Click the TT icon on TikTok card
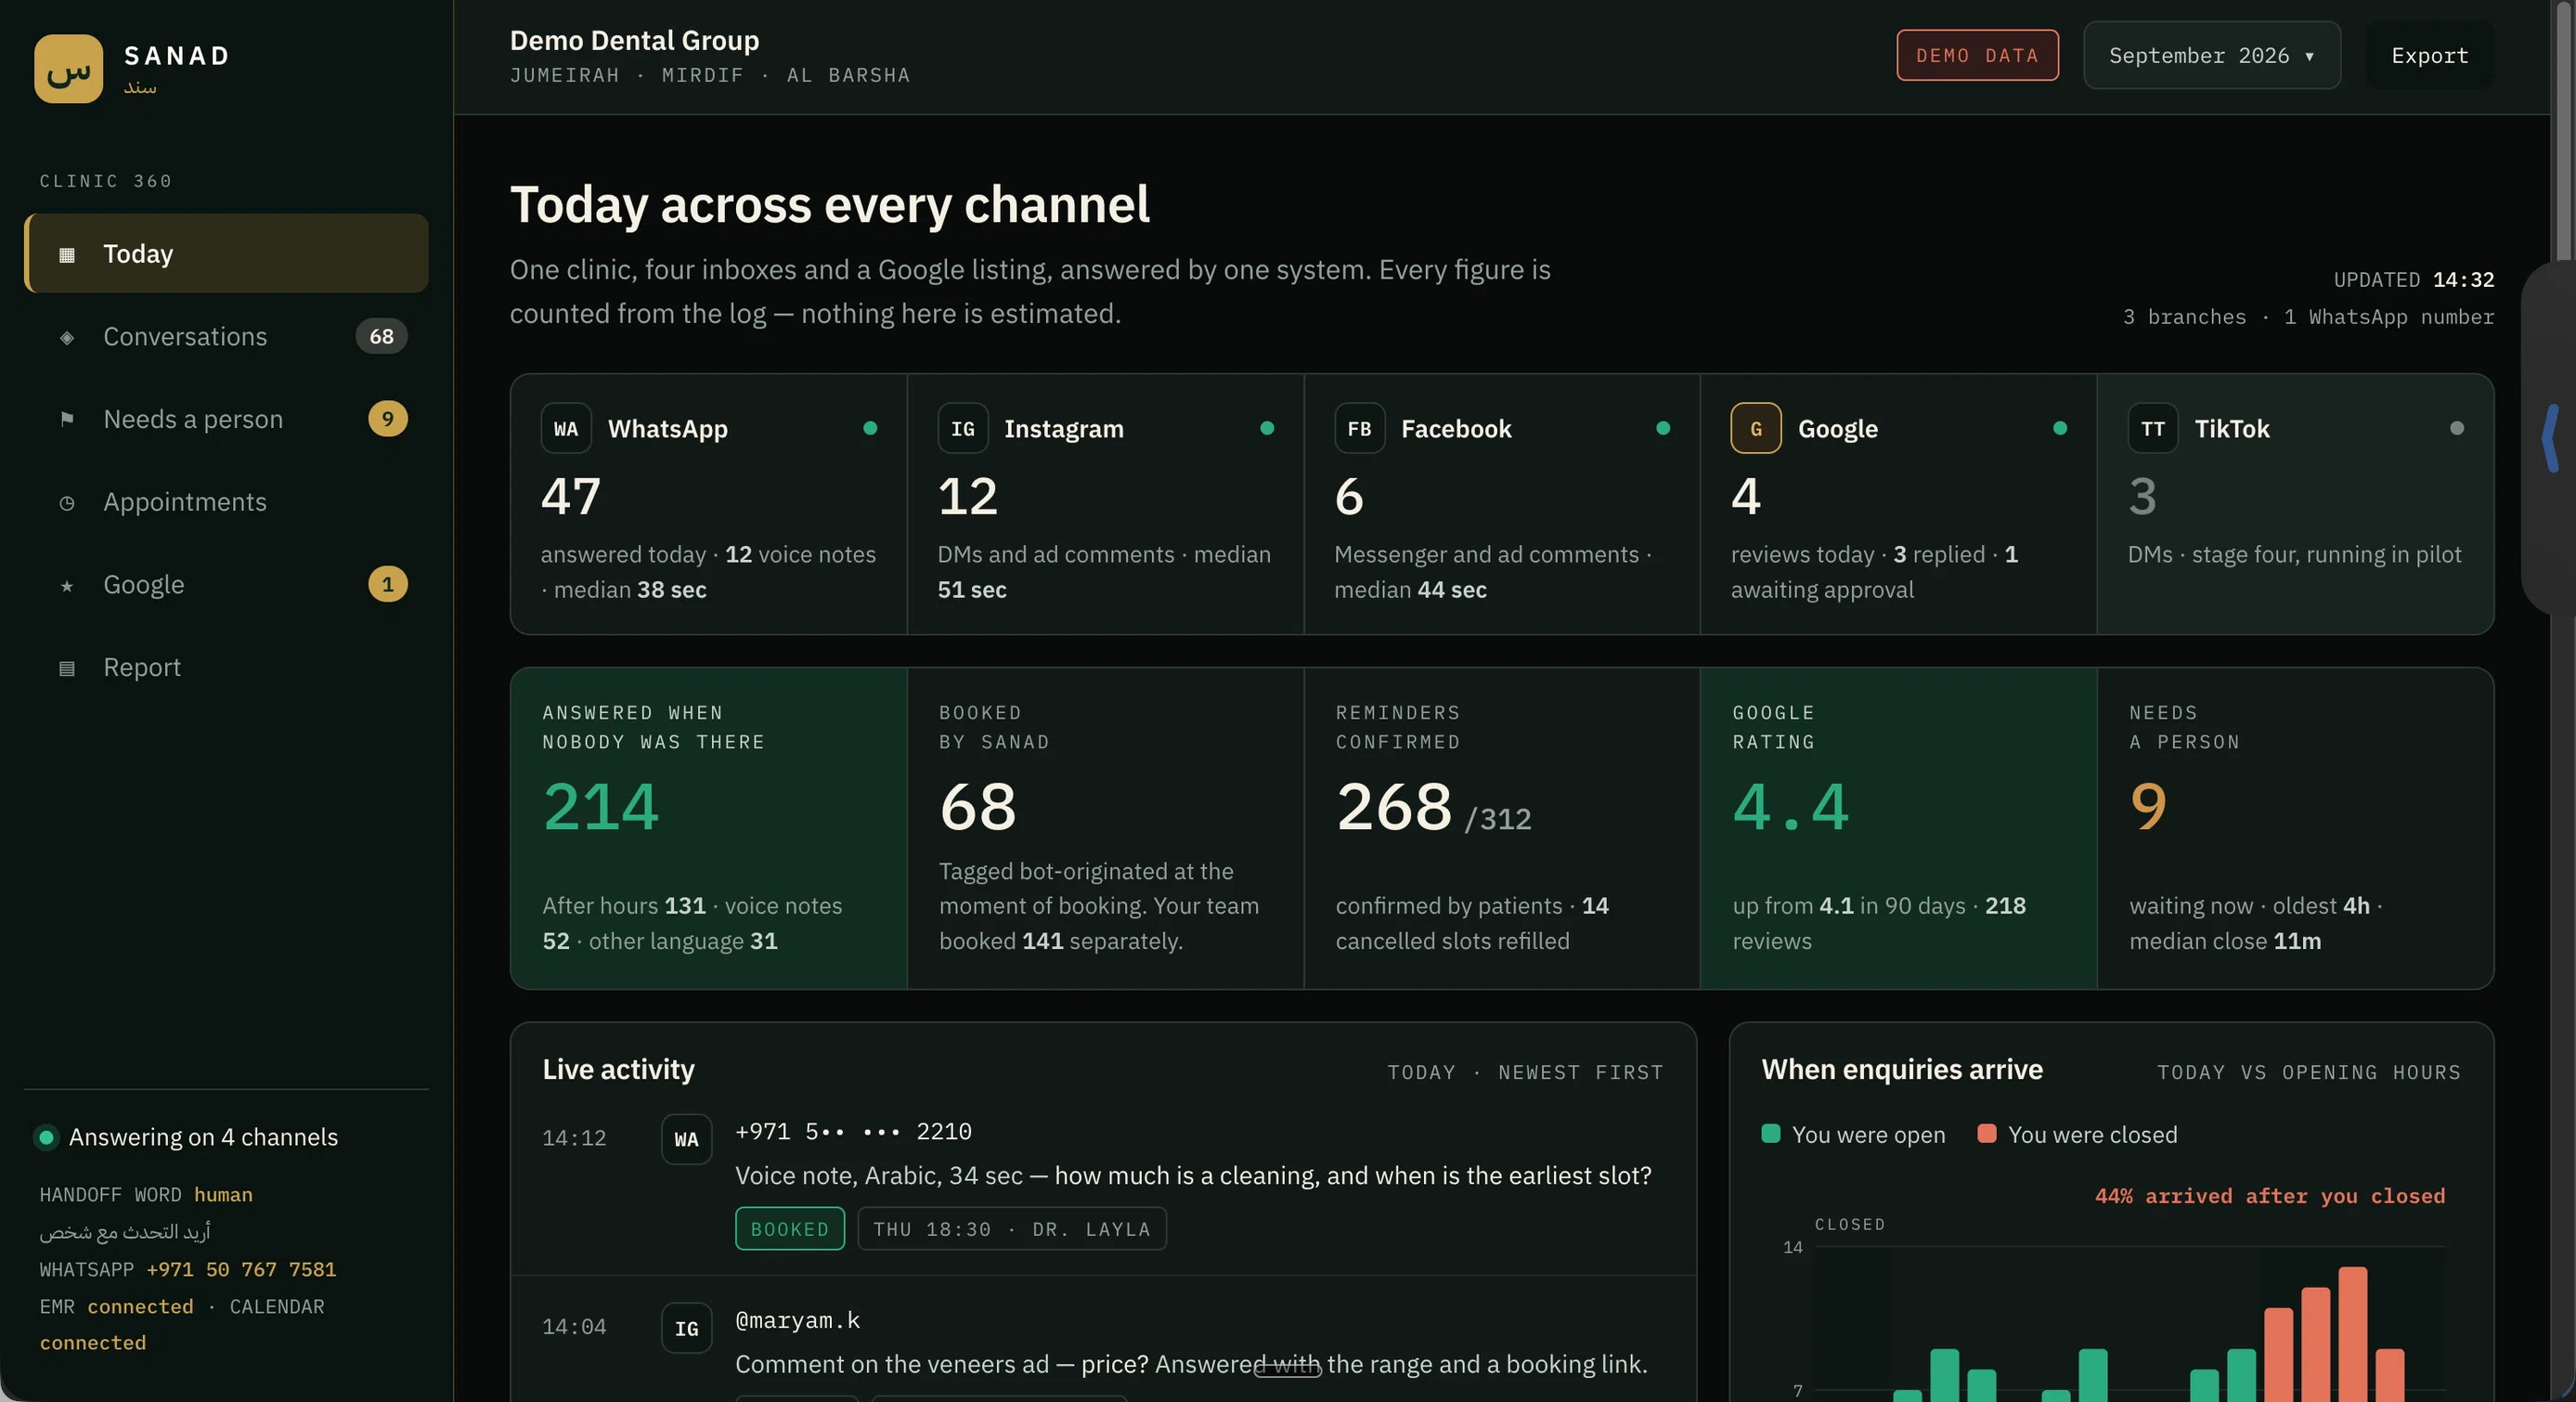Image resolution: width=2576 pixels, height=1402 pixels. click(x=2153, y=428)
